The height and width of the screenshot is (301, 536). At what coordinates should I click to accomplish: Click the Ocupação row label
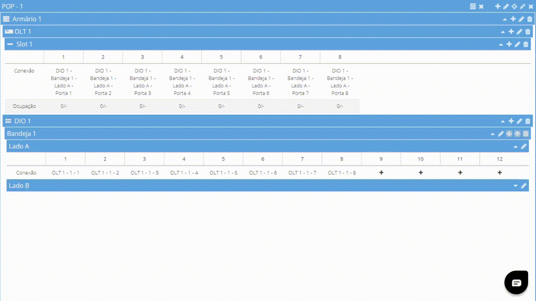click(x=24, y=106)
